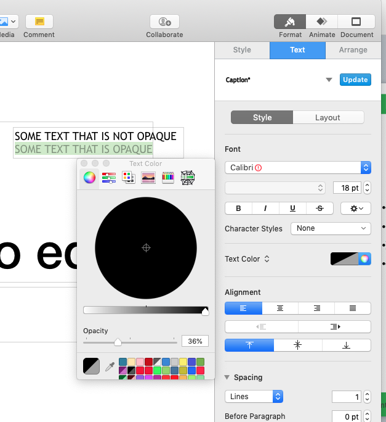Collapse the Spacing section triangle
The image size is (386, 422).
coord(227,378)
